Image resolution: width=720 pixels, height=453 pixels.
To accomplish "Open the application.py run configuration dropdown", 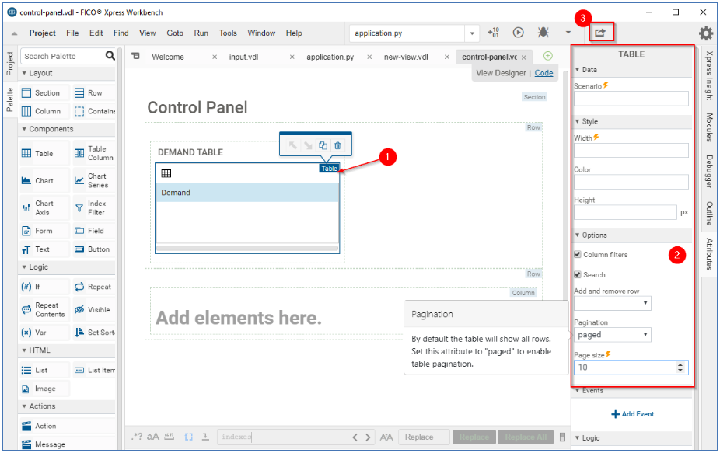I will click(473, 33).
